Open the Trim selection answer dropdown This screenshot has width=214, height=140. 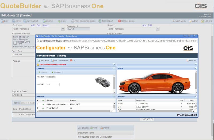[52, 84]
